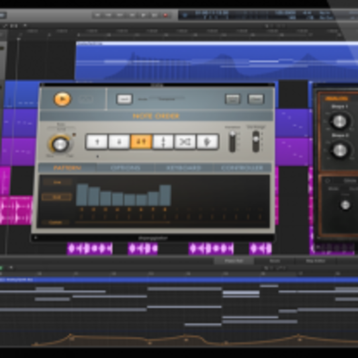Image resolution: width=358 pixels, height=358 pixels.
Task: Start the Arpeggiator with its orange play button
Action: (62, 99)
